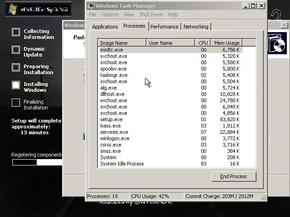Close the Task Manager window
Viewport: 290px width, 217px height.
pyautogui.click(x=261, y=6)
